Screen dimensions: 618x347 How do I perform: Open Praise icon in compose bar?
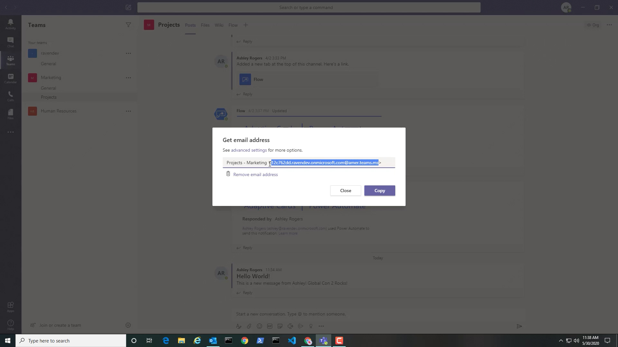[x=311, y=326]
